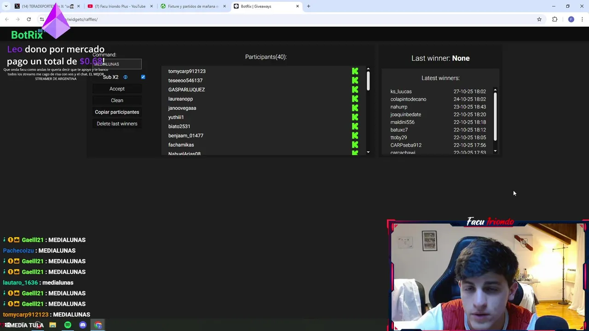Image resolution: width=589 pixels, height=331 pixels.
Task: Click winner colapintodecano
Action: 408,99
